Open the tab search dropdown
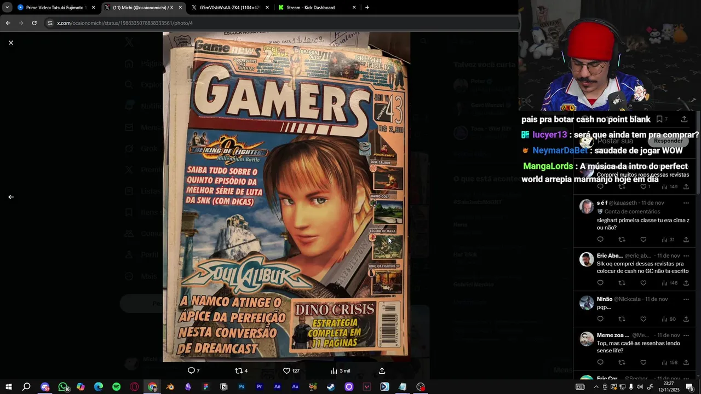The image size is (701, 394). click(x=7, y=8)
